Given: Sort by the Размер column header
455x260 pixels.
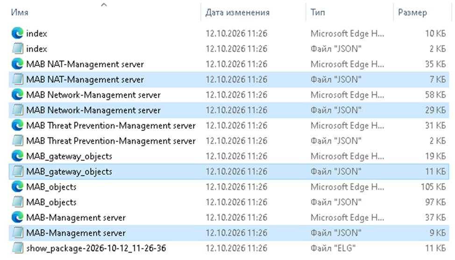Looking at the screenshot, I should 412,13.
